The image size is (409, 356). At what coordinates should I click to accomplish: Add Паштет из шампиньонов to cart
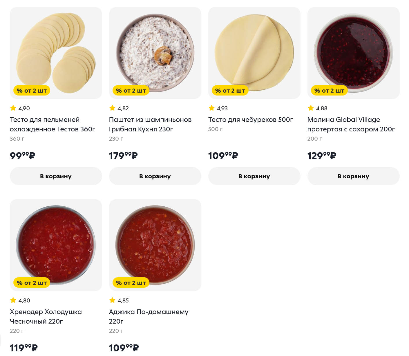(155, 176)
